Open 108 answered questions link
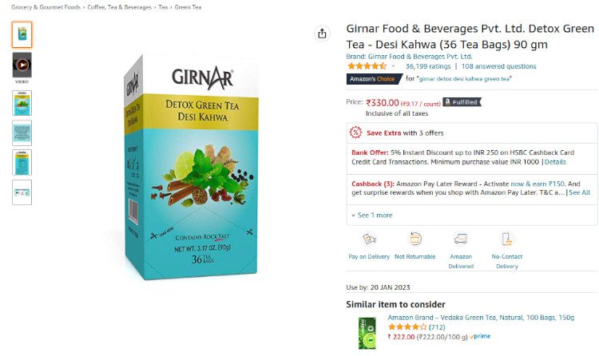 (499, 66)
